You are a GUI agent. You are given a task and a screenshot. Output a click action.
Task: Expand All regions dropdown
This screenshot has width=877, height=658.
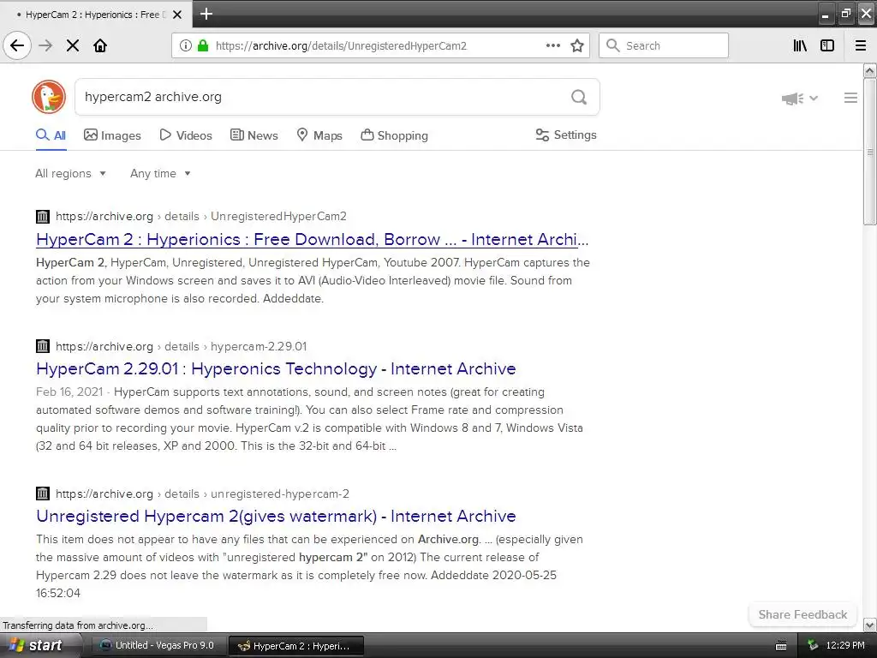(x=70, y=173)
